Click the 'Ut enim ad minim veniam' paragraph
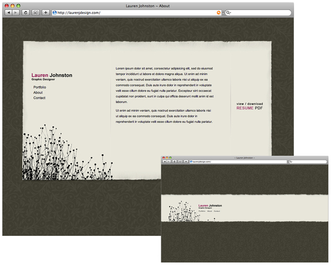This screenshot has height=265, width=331. [164, 116]
